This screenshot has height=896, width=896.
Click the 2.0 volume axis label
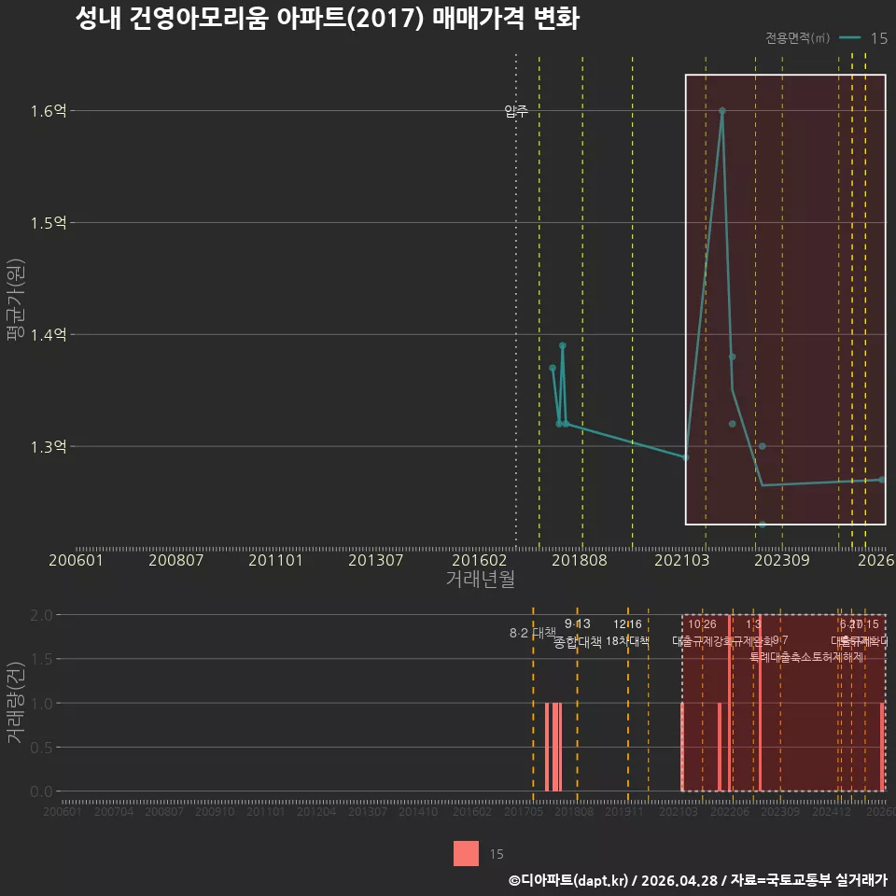41,615
